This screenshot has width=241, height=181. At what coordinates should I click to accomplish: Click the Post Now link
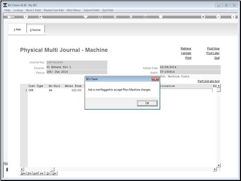213,48
